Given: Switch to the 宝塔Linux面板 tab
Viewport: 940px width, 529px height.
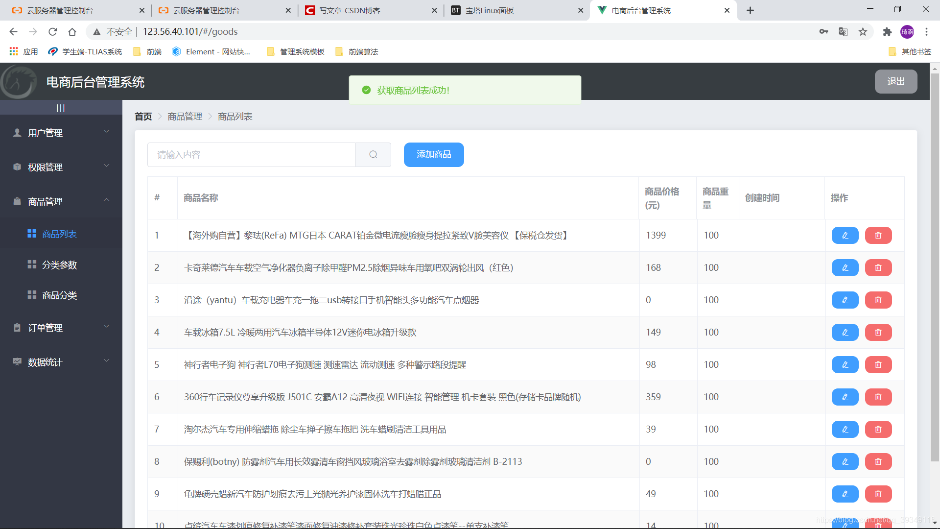Looking at the screenshot, I should (517, 10).
